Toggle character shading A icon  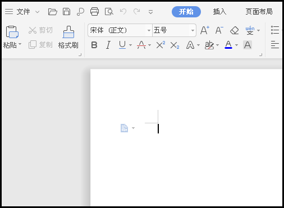pyautogui.click(x=248, y=45)
